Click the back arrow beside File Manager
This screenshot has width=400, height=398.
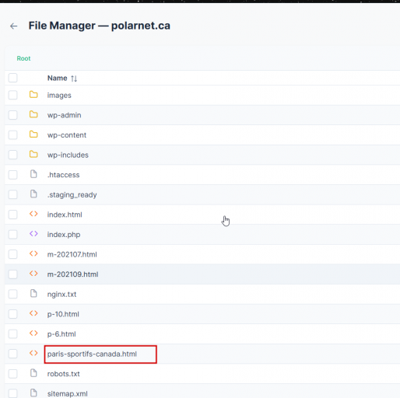tap(13, 26)
